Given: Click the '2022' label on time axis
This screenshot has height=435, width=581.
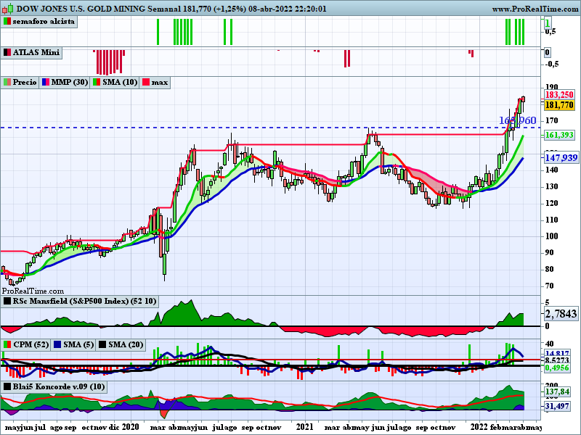Looking at the screenshot, I should coord(479,427).
